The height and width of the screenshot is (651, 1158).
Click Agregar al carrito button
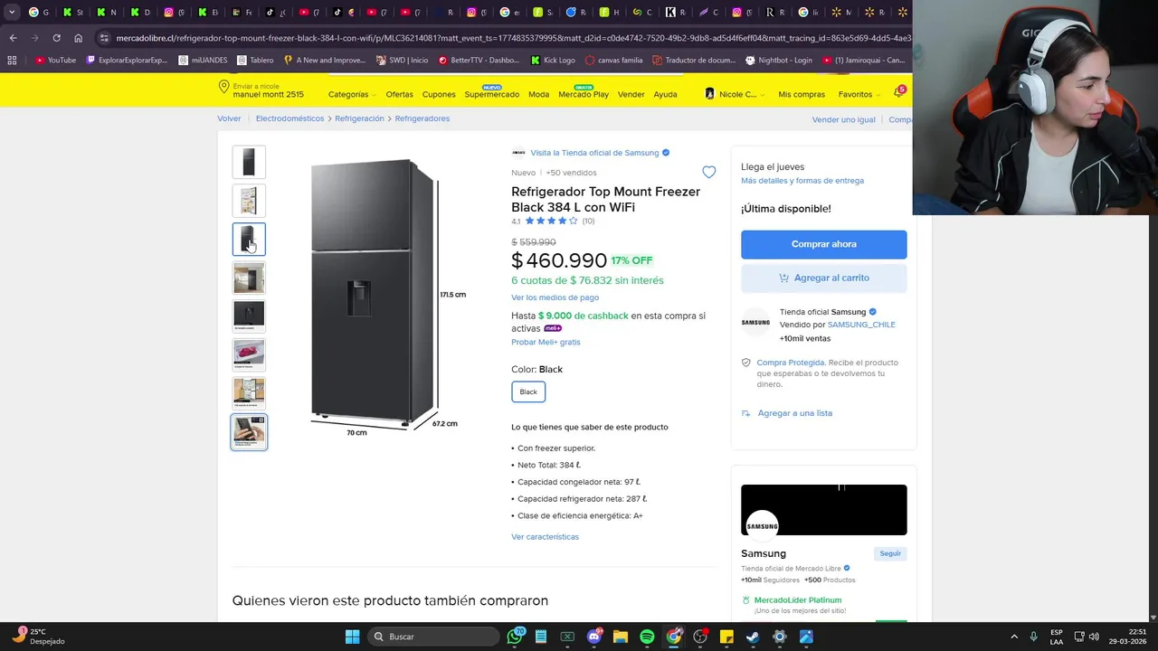pos(823,278)
